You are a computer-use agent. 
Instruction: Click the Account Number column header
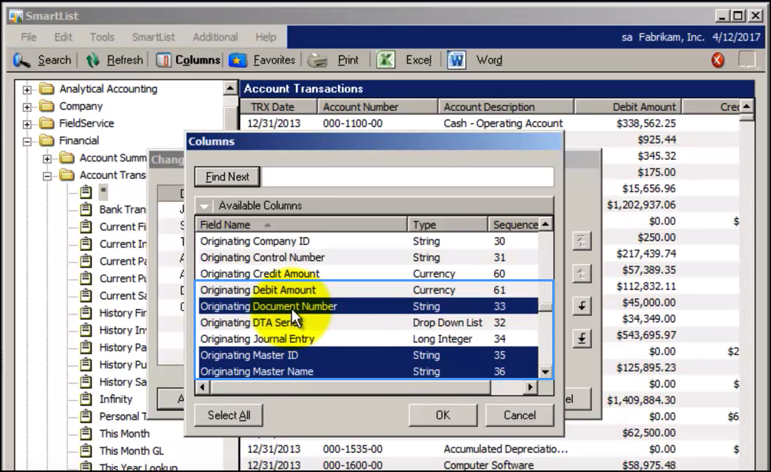pos(378,106)
